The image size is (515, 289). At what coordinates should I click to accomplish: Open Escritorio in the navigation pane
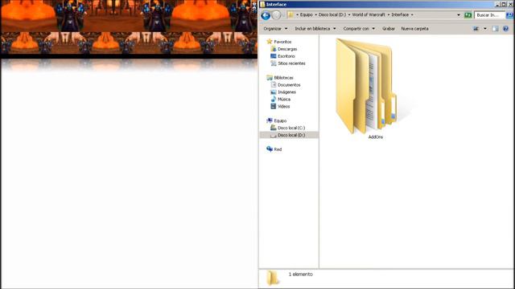click(x=286, y=56)
